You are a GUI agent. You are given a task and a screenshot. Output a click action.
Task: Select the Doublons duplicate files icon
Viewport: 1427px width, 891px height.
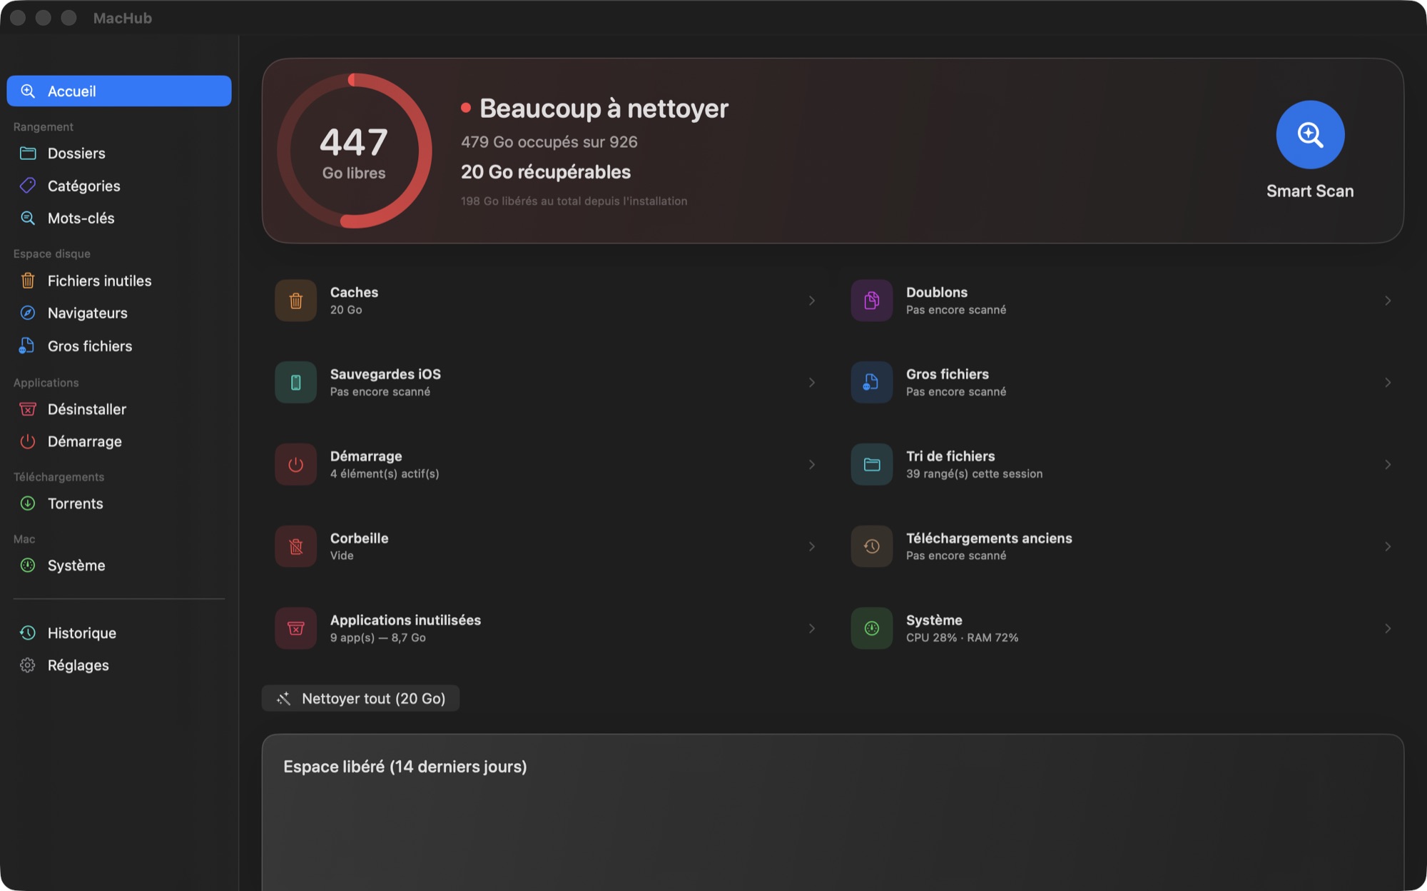pyautogui.click(x=871, y=301)
